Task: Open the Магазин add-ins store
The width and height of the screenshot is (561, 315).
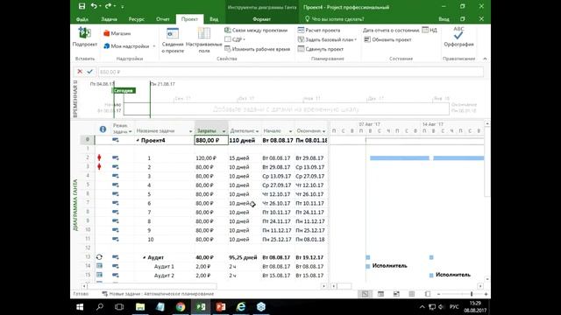Action: tap(117, 33)
